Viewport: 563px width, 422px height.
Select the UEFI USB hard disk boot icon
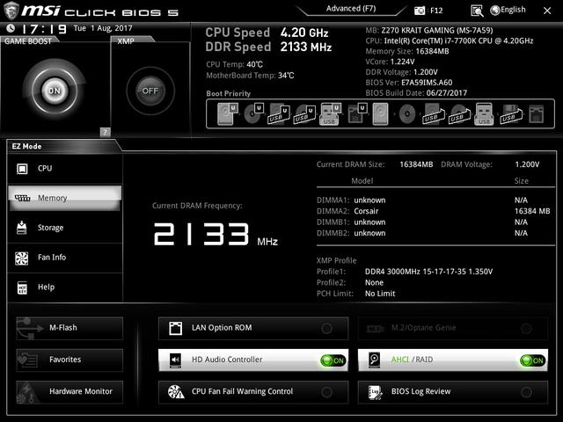(279, 114)
